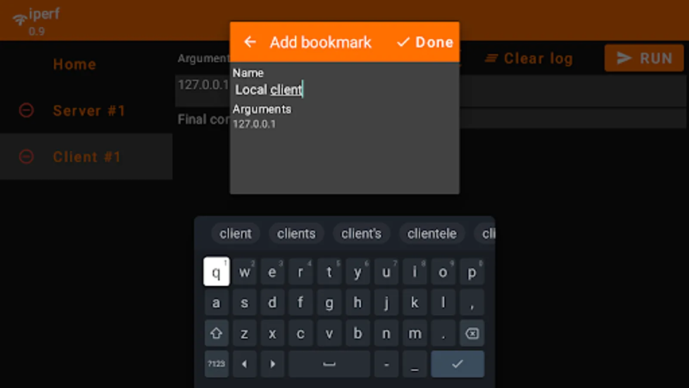
Task: Open the Home menu item
Action: tap(74, 64)
